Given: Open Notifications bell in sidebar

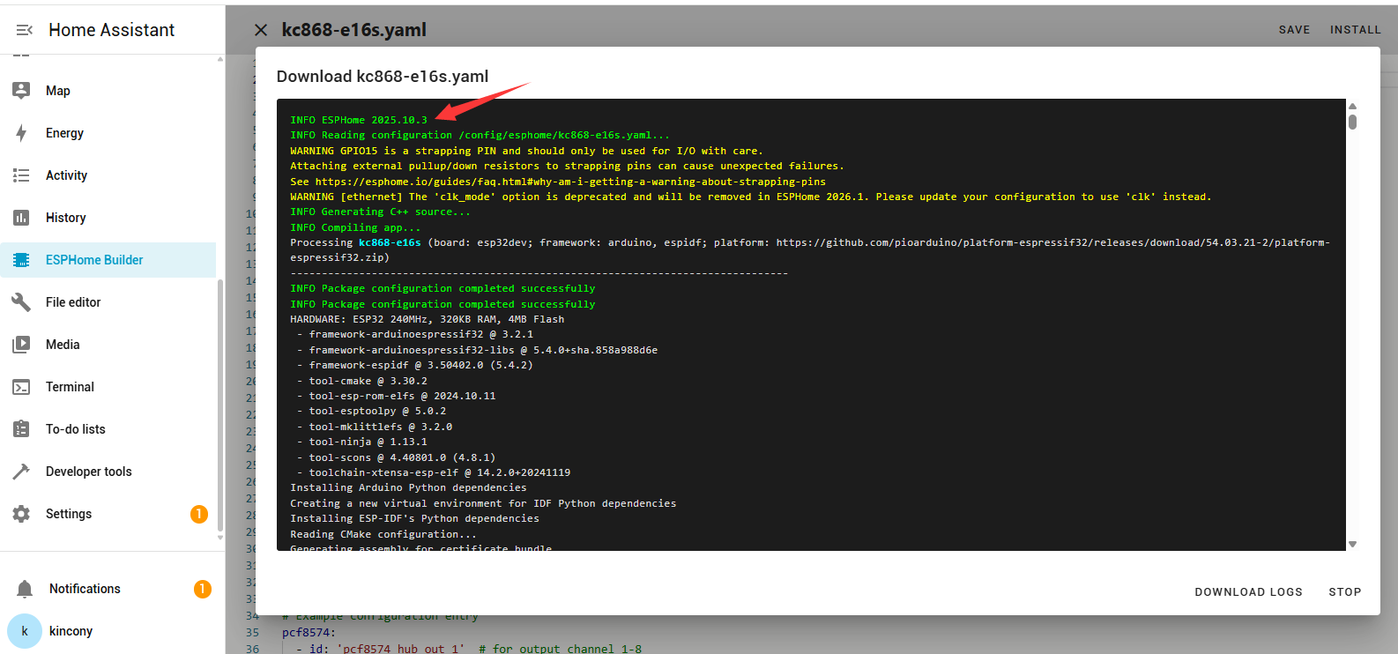Looking at the screenshot, I should tap(26, 589).
